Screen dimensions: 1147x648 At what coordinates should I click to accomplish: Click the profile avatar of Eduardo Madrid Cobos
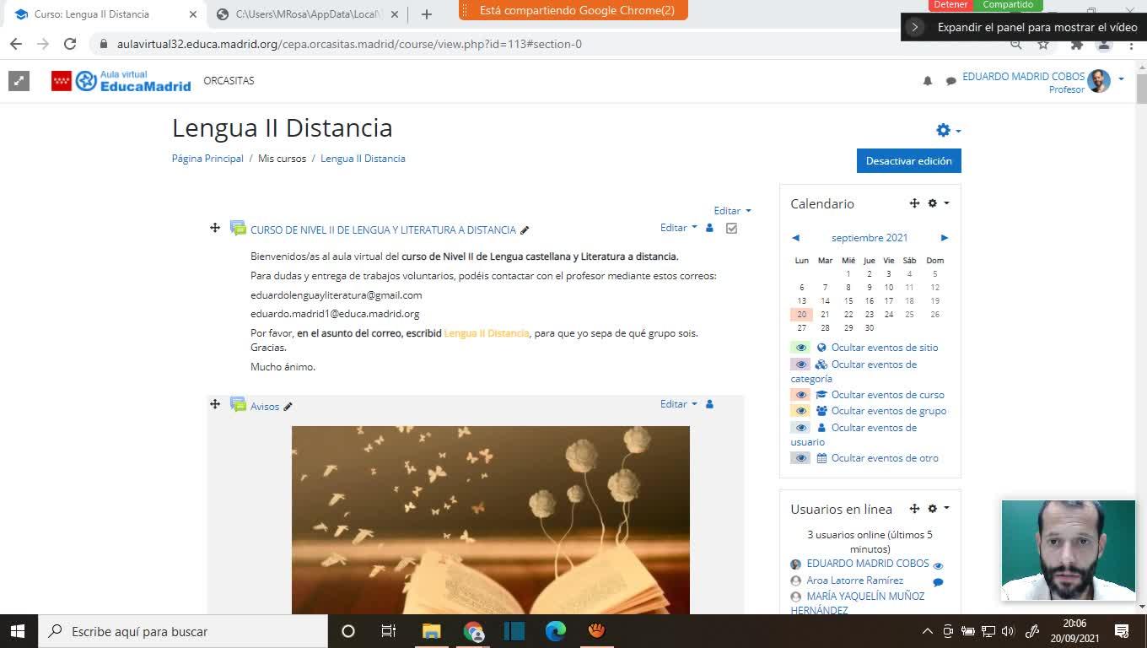click(1099, 81)
